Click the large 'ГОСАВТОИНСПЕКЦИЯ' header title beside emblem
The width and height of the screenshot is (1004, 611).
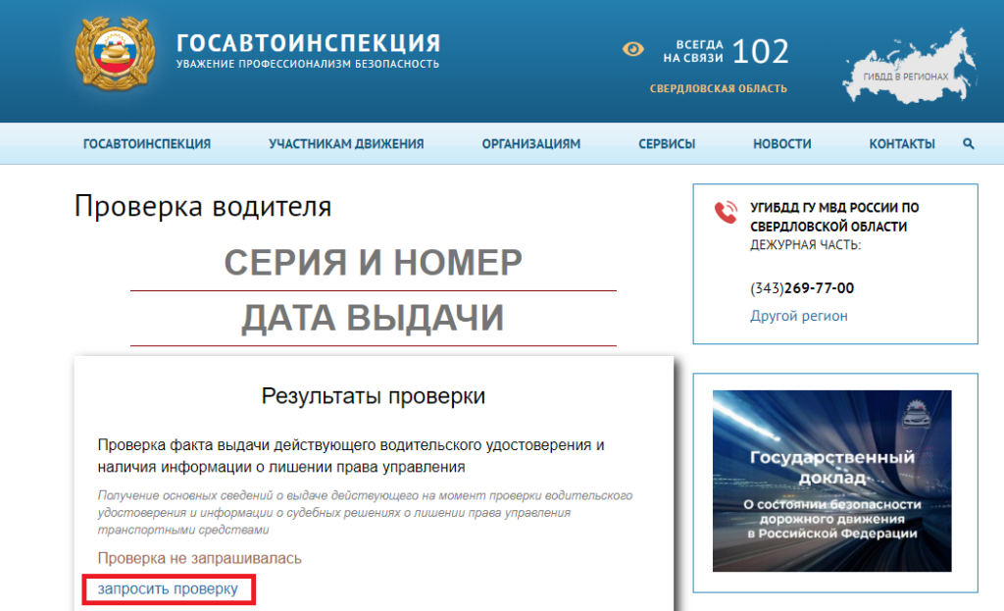308,43
